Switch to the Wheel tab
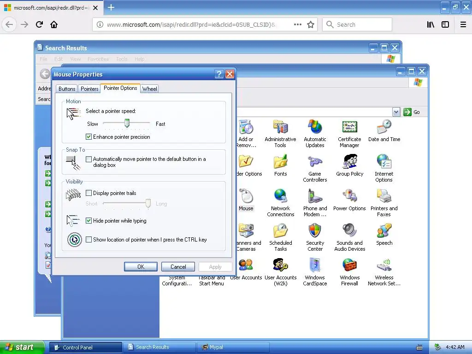The width and height of the screenshot is (472, 354). click(x=150, y=89)
